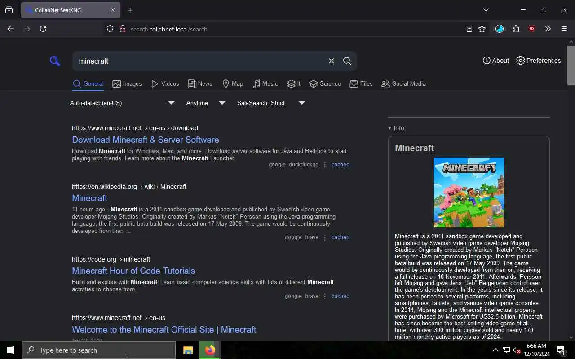Click the Firefox taskbar icon

(210, 350)
